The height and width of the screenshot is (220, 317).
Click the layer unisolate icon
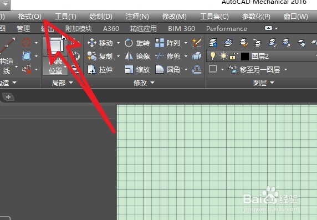pos(287,43)
